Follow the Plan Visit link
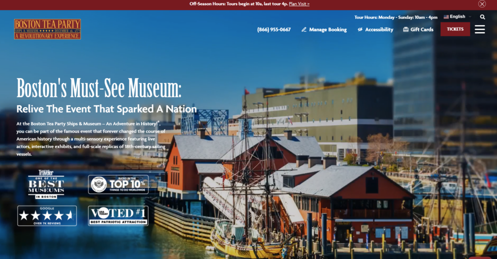The image size is (497, 259). (299, 4)
